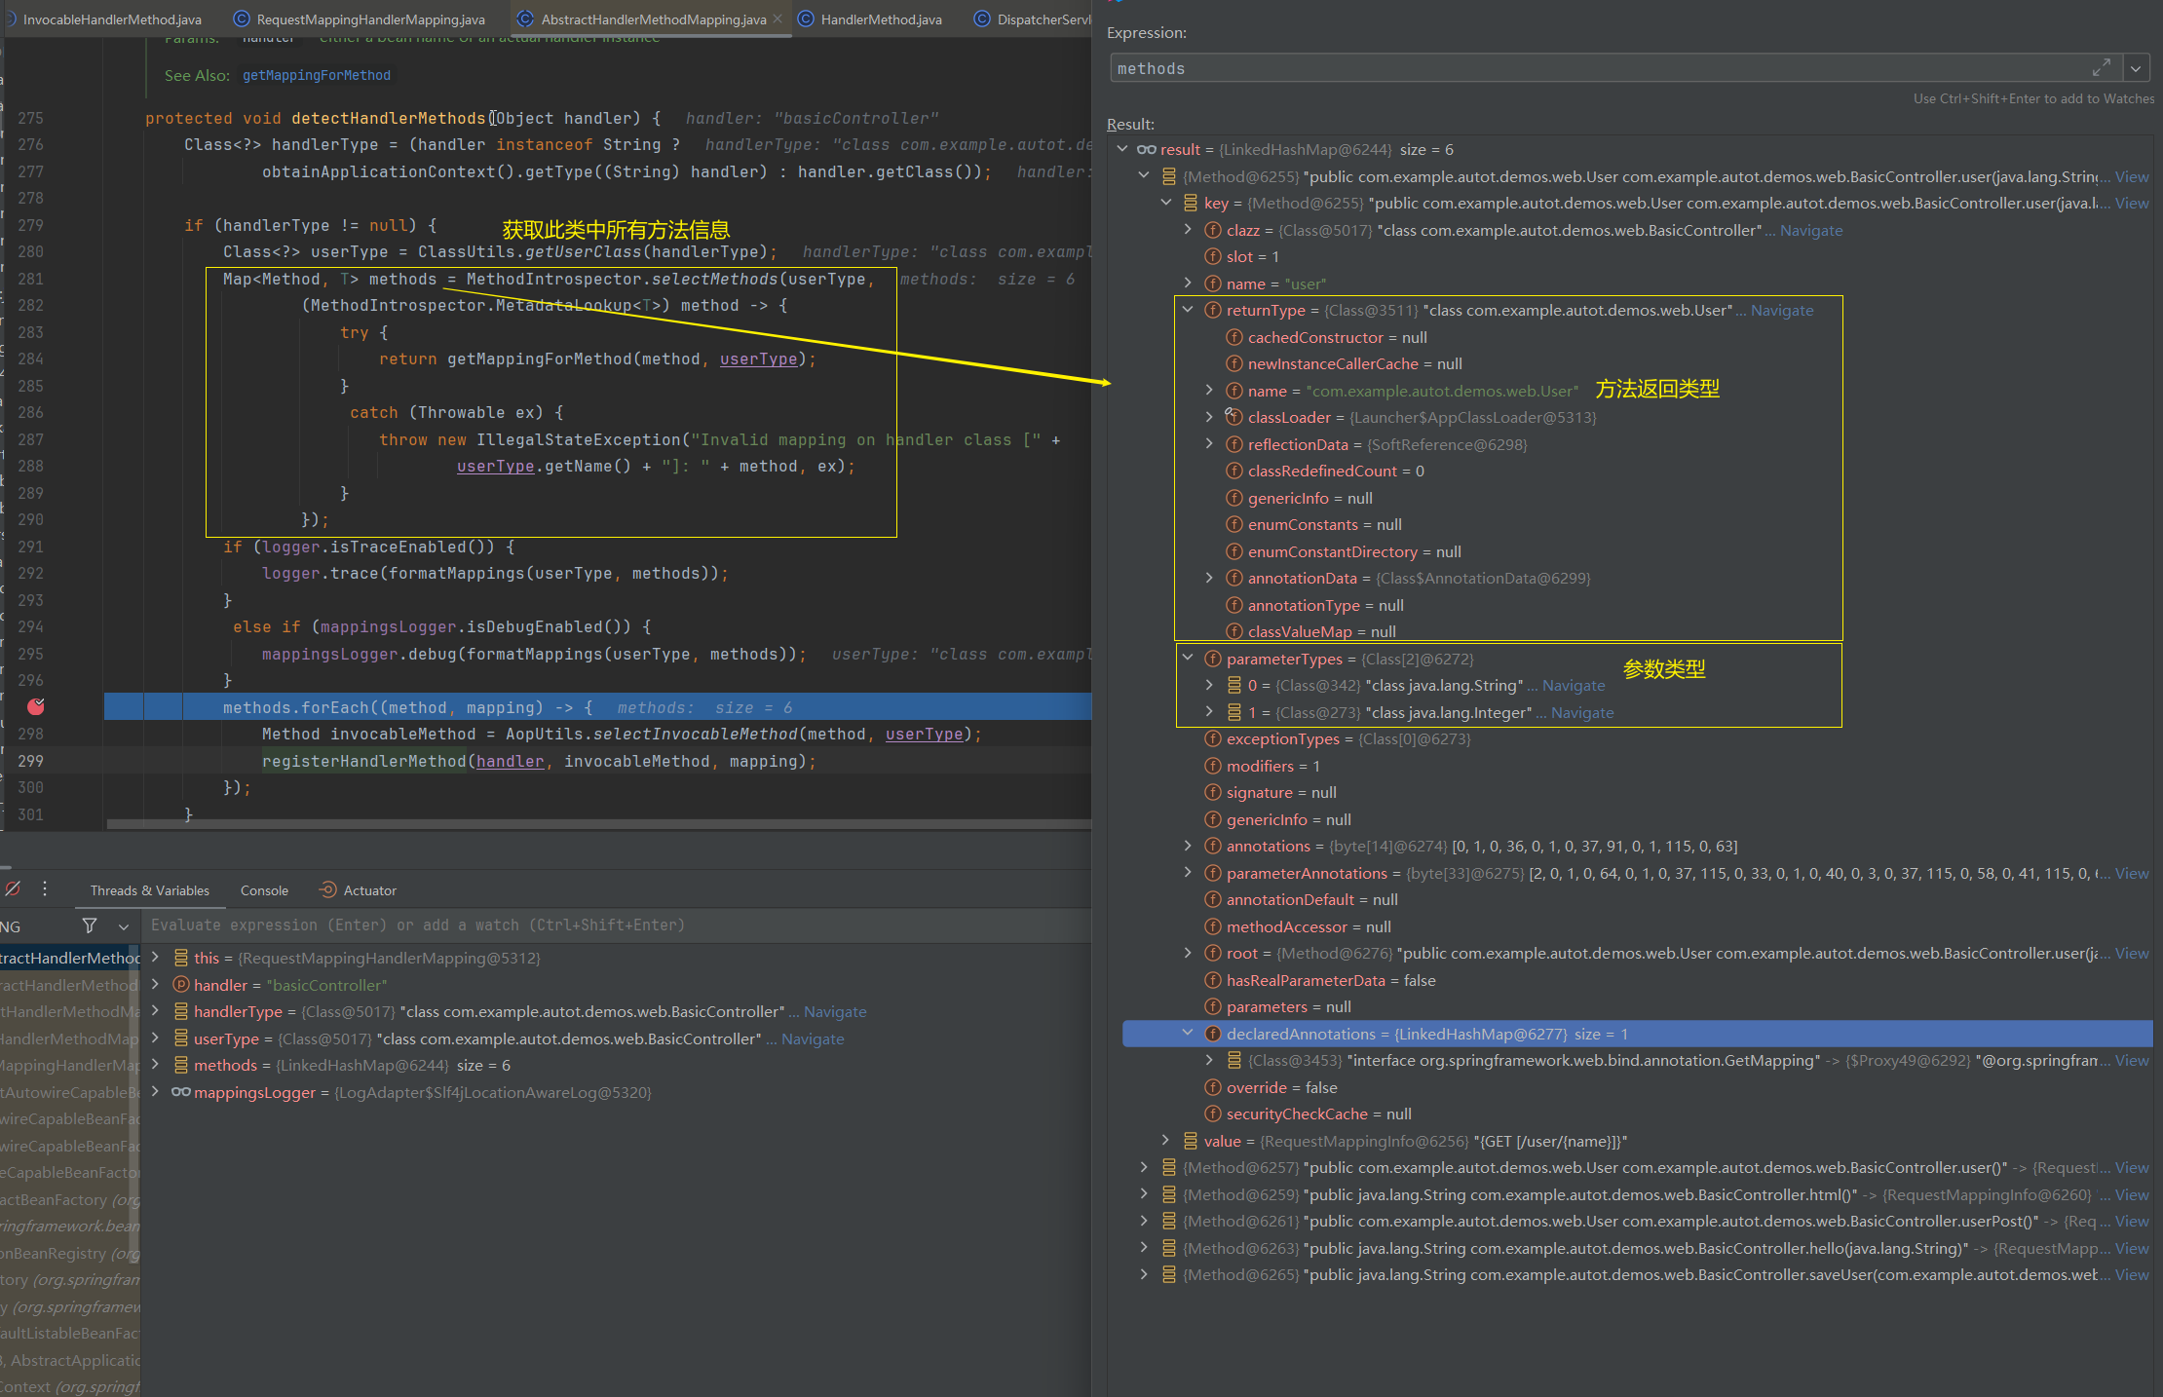
Task: Click the frames filter icon
Action: coord(90,925)
